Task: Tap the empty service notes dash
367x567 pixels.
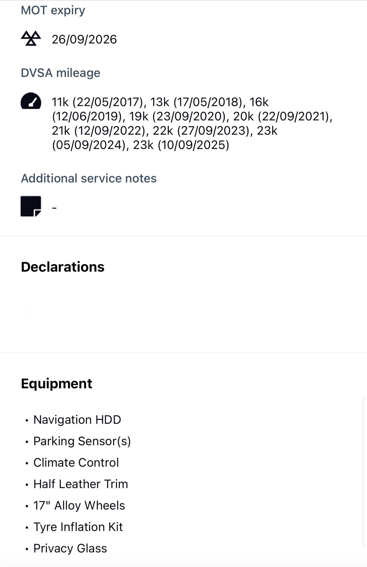Action: pos(54,208)
